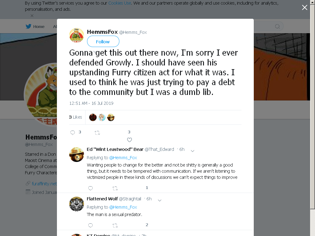Retweet Ed Bear's reply
This screenshot has height=236, width=315.
[x=115, y=188]
